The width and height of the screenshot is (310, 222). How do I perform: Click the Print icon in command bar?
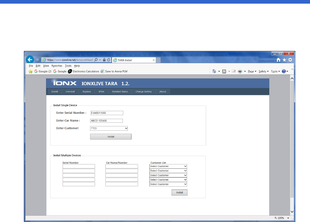[240, 71]
